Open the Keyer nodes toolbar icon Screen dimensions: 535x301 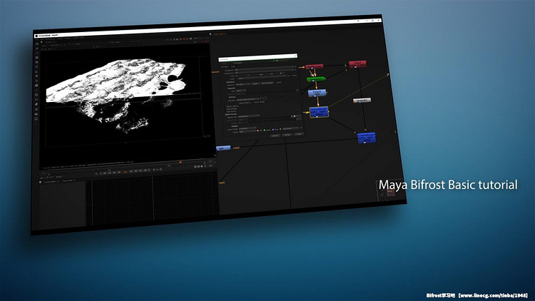36,71
